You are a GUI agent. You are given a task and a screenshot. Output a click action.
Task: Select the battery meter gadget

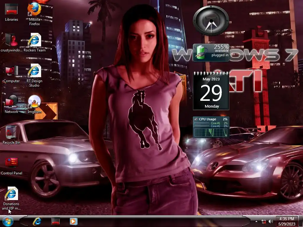211,53
